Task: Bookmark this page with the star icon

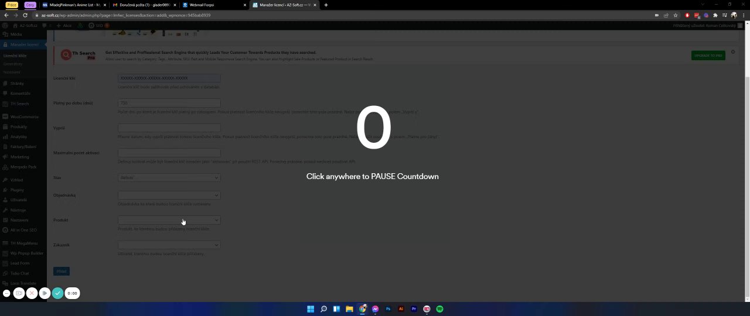Action: coord(676,15)
